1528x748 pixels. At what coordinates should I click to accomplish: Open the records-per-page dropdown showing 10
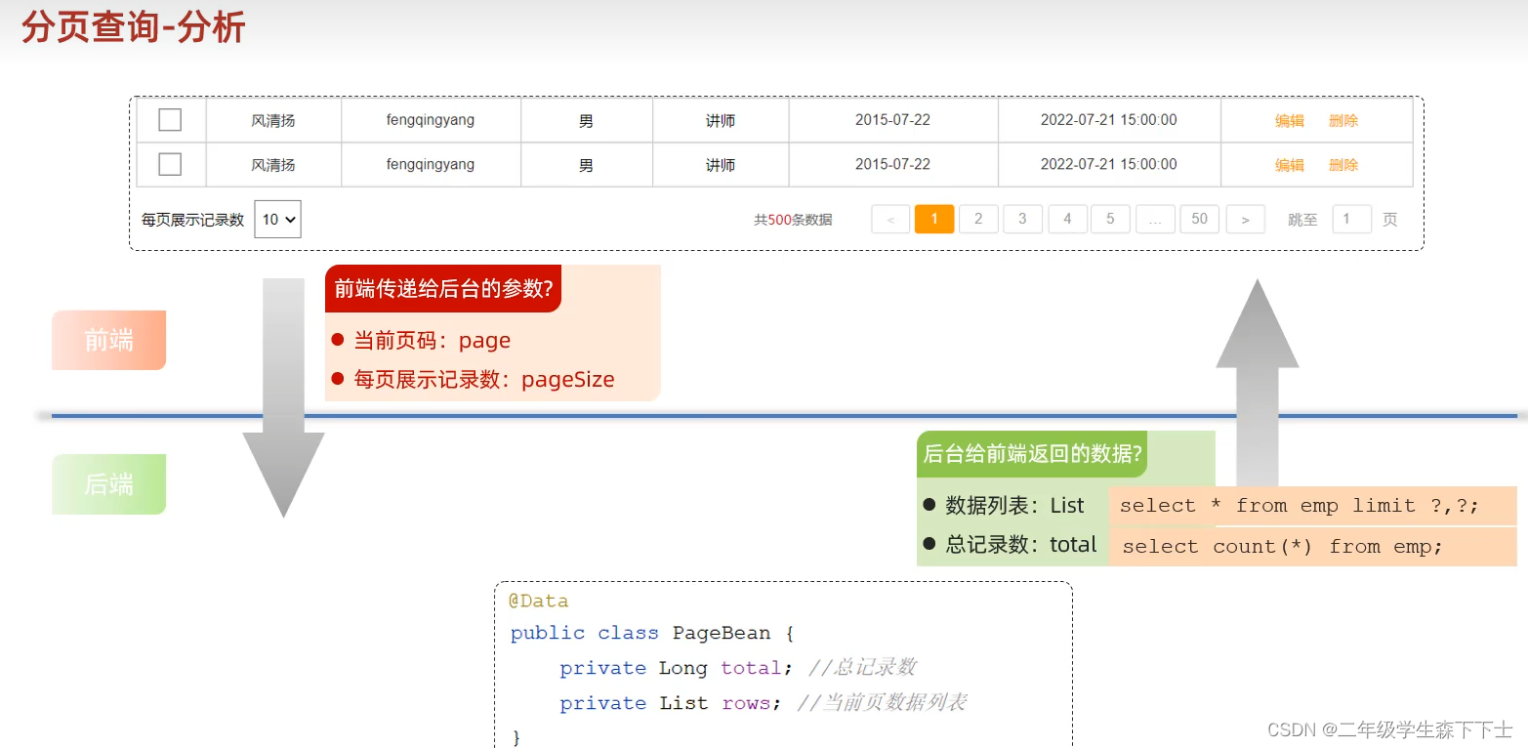278,220
